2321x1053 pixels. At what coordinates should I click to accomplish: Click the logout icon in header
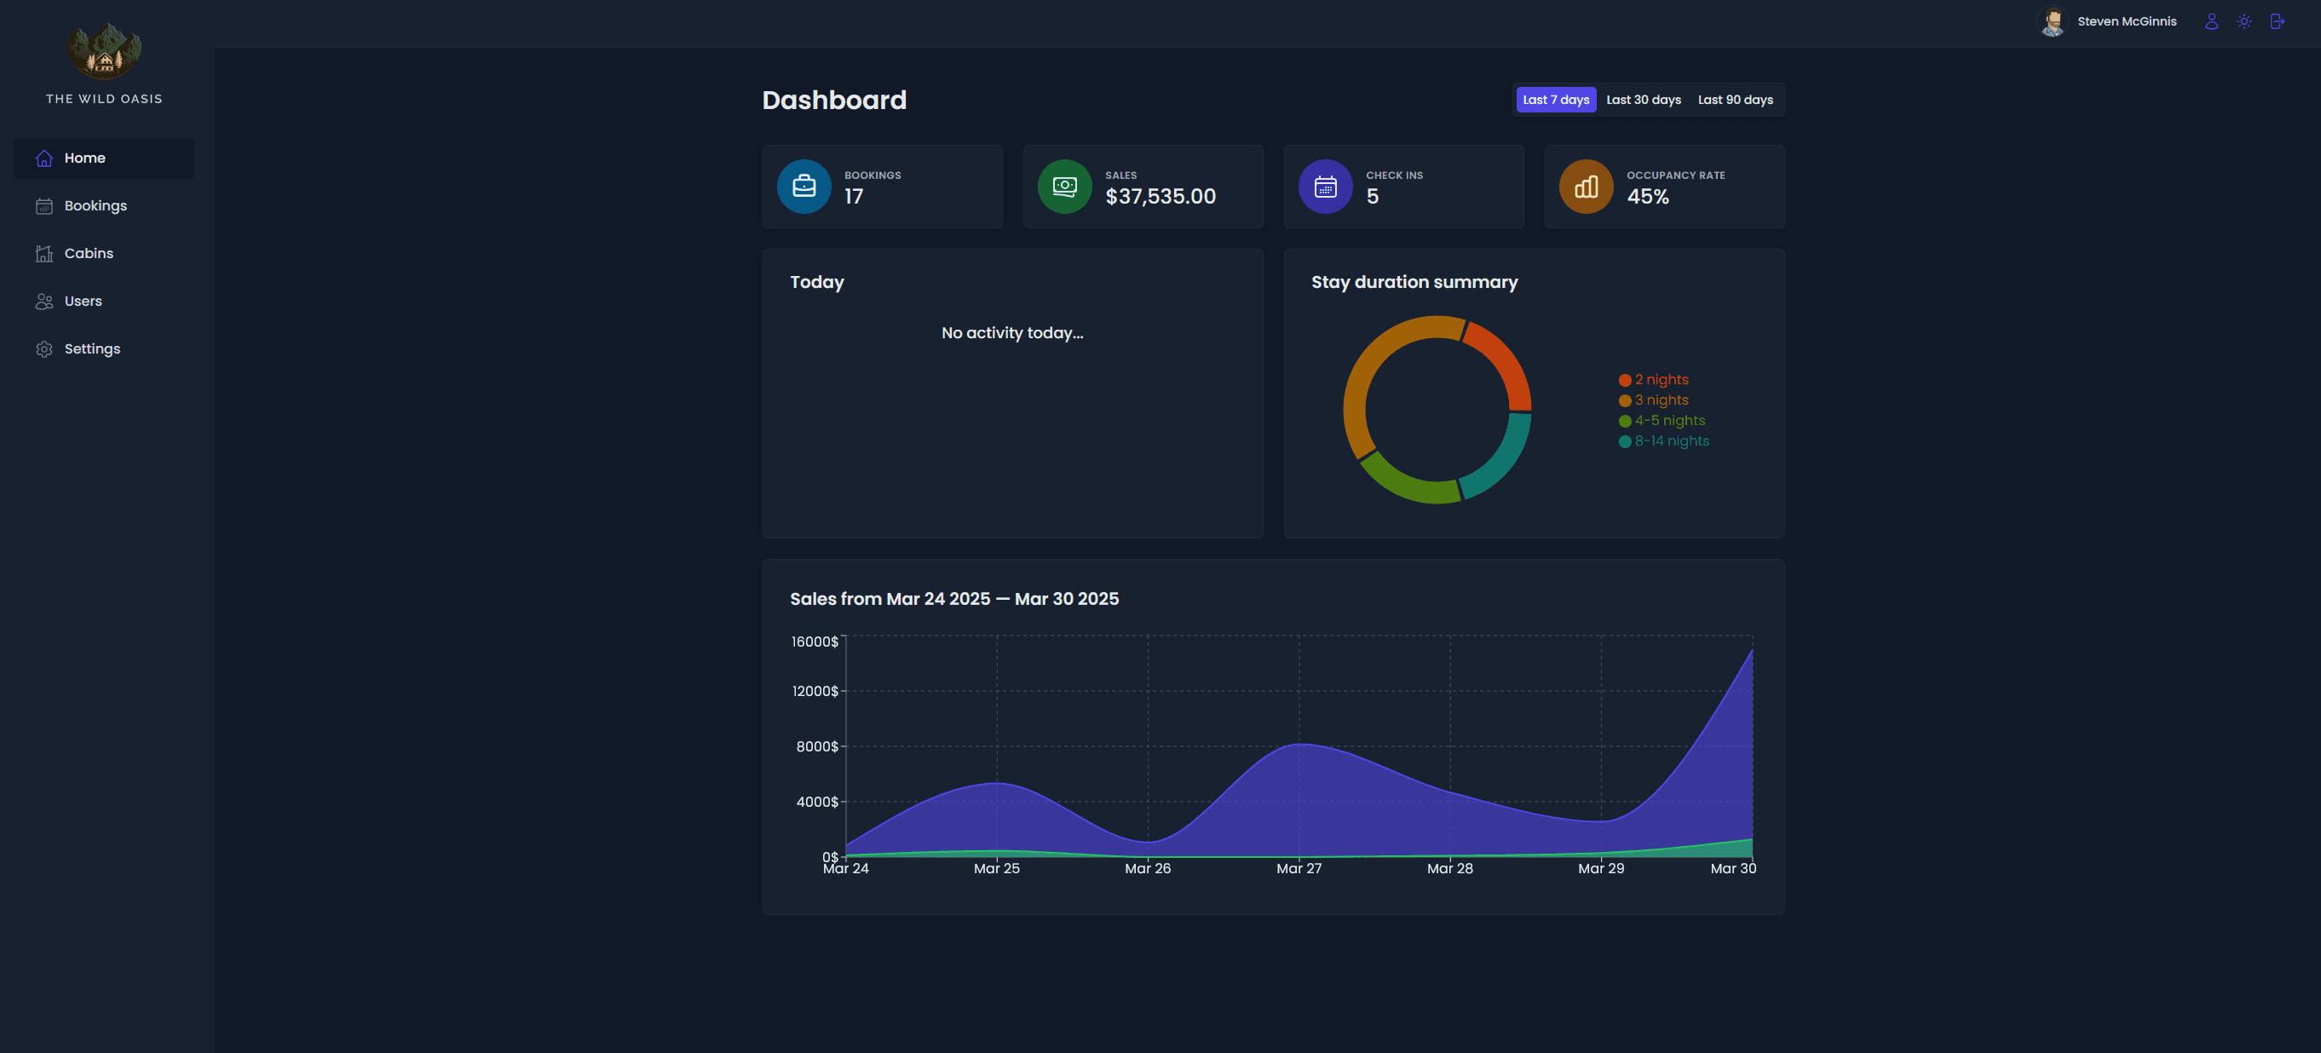pyautogui.click(x=2277, y=21)
